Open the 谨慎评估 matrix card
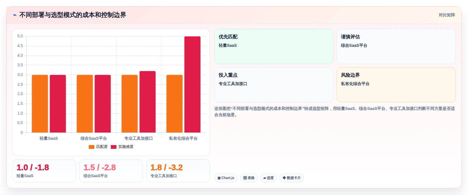This screenshot has width=468, height=195. click(x=396, y=46)
